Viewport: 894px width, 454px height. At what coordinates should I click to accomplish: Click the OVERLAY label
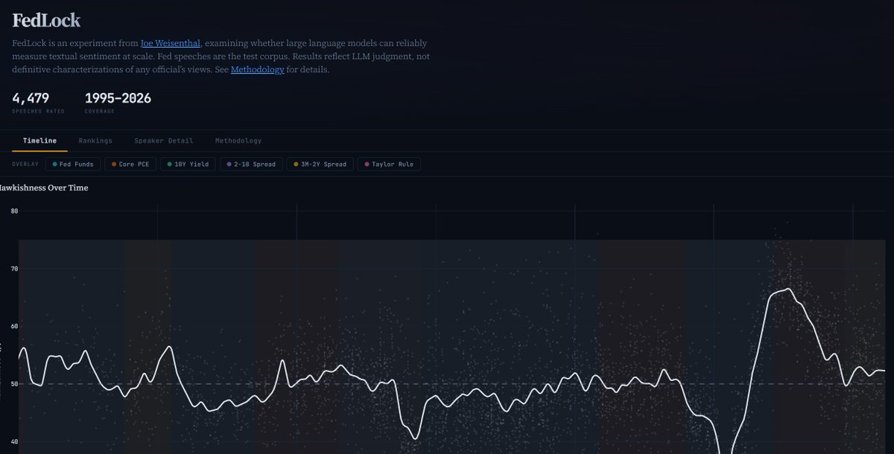click(x=25, y=164)
